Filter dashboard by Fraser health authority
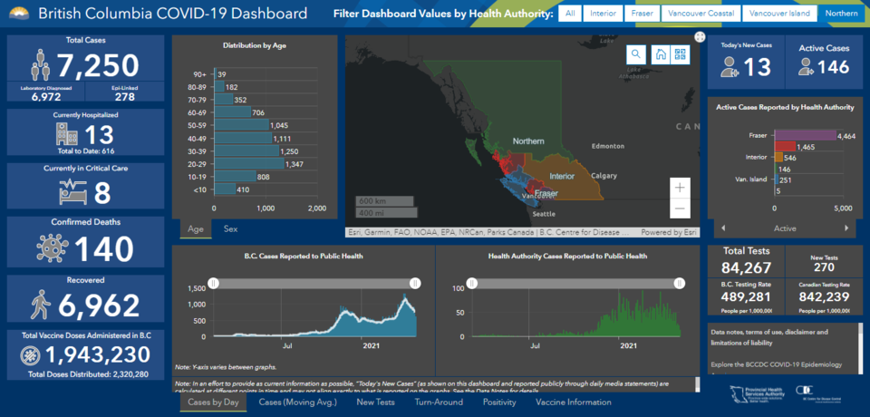 click(x=642, y=14)
